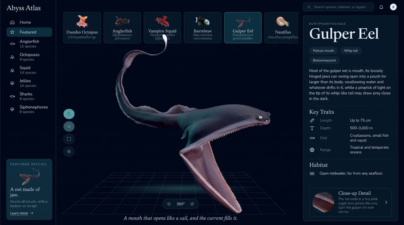Click the Pelican mouth tag

point(323,51)
